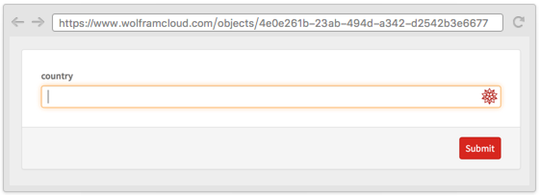Click the 'country' field label

click(57, 76)
